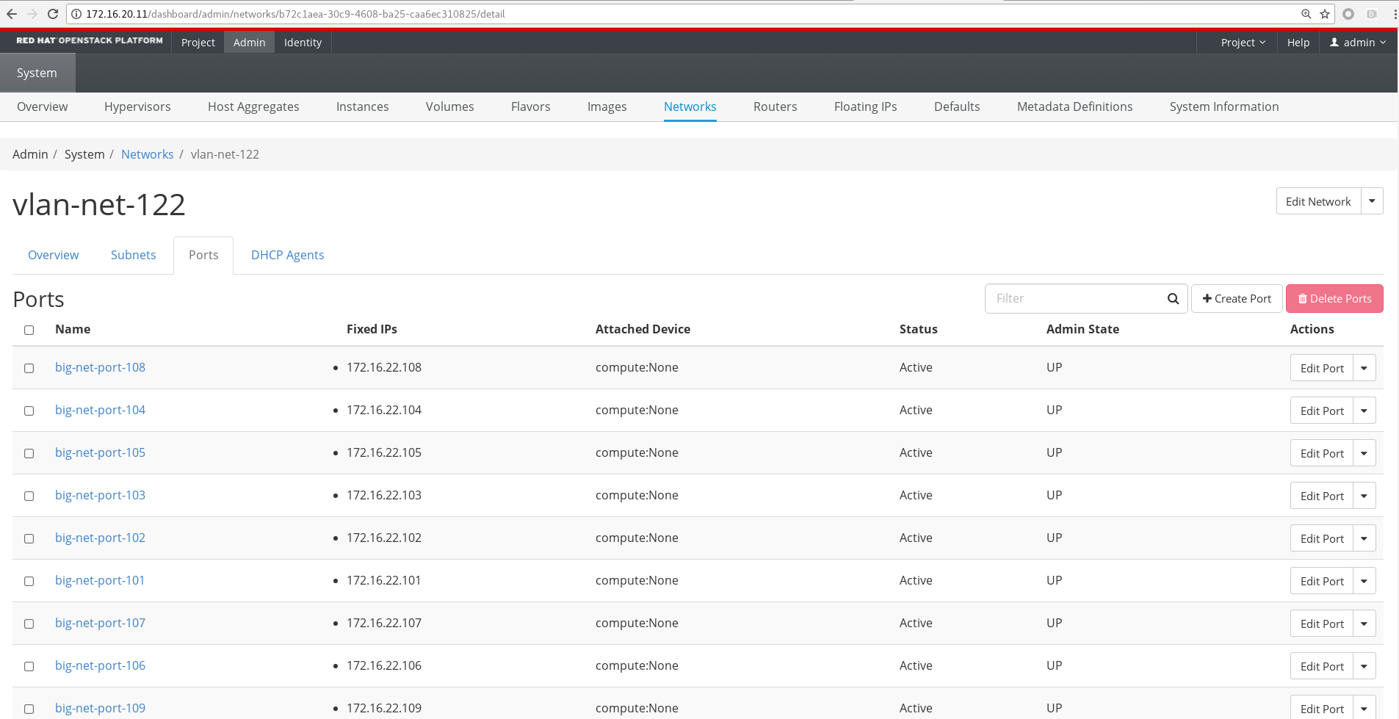Select all ports with header checkbox

(29, 330)
